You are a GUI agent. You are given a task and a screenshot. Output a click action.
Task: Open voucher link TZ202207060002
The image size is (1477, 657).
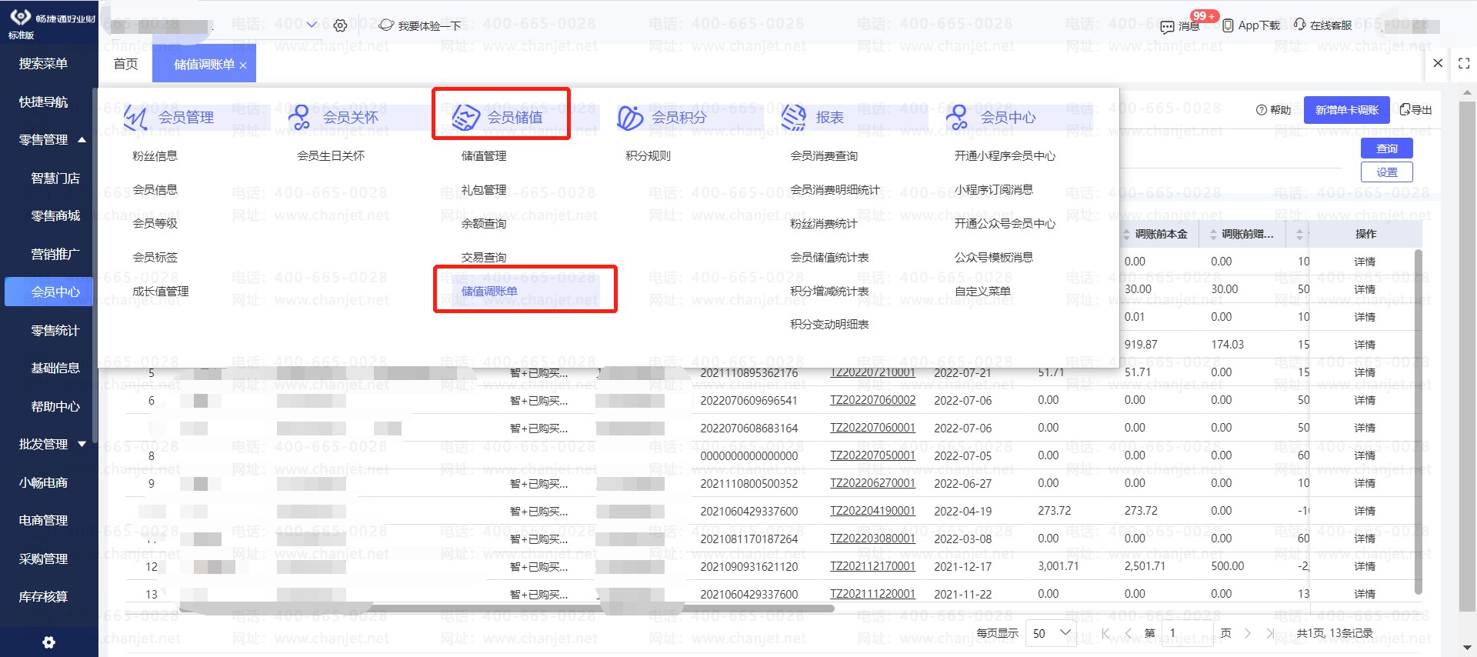[872, 400]
